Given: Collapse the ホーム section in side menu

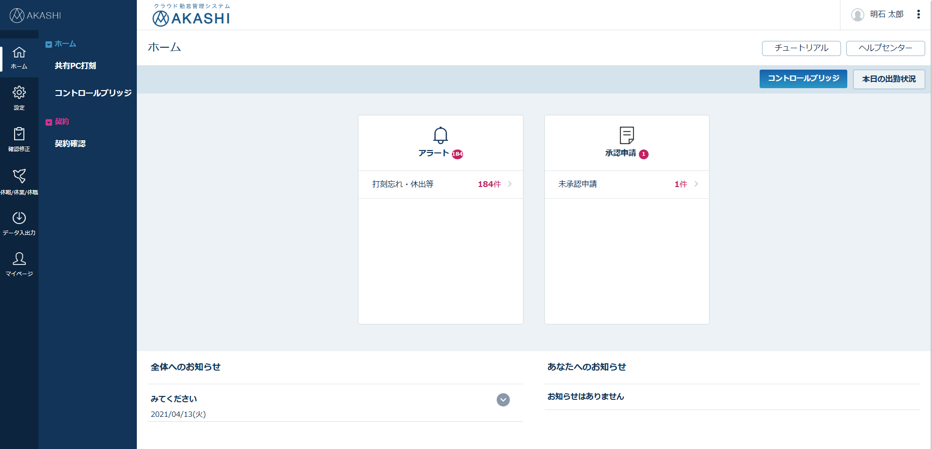Looking at the screenshot, I should point(48,44).
